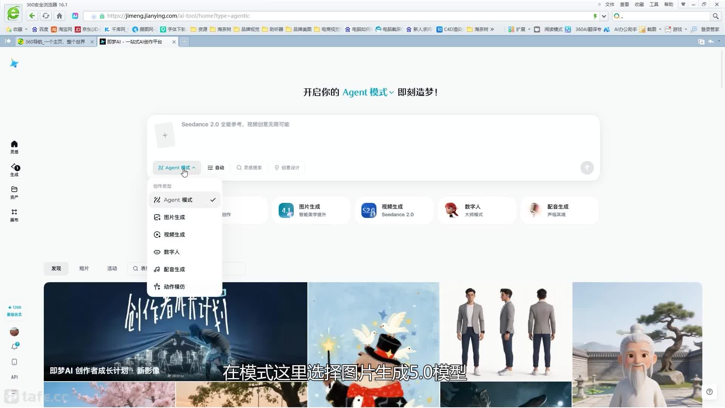The width and height of the screenshot is (725, 408).
Task: Open the 截图 screenshot dropdown
Action: (650, 29)
